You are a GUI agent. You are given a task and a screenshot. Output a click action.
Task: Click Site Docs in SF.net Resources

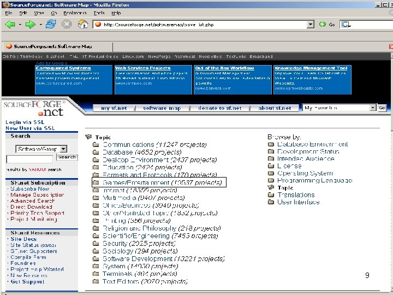click(23, 239)
